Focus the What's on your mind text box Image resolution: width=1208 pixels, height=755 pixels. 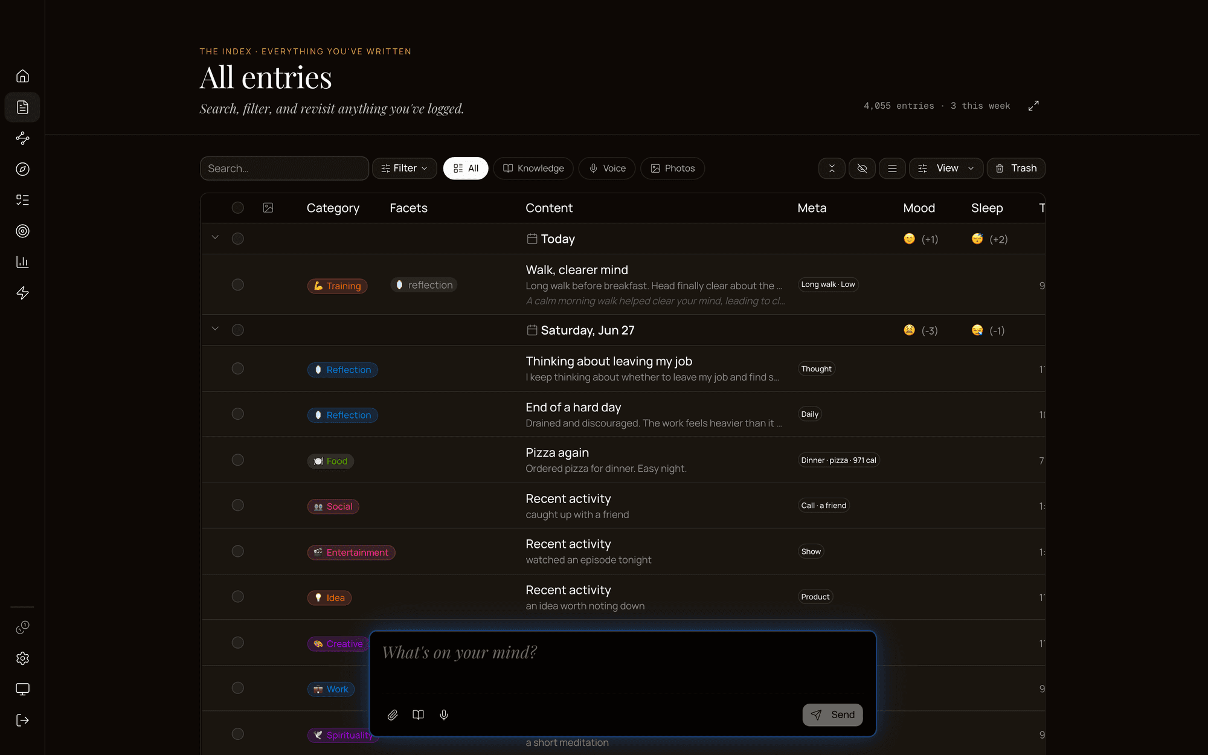[622, 664]
